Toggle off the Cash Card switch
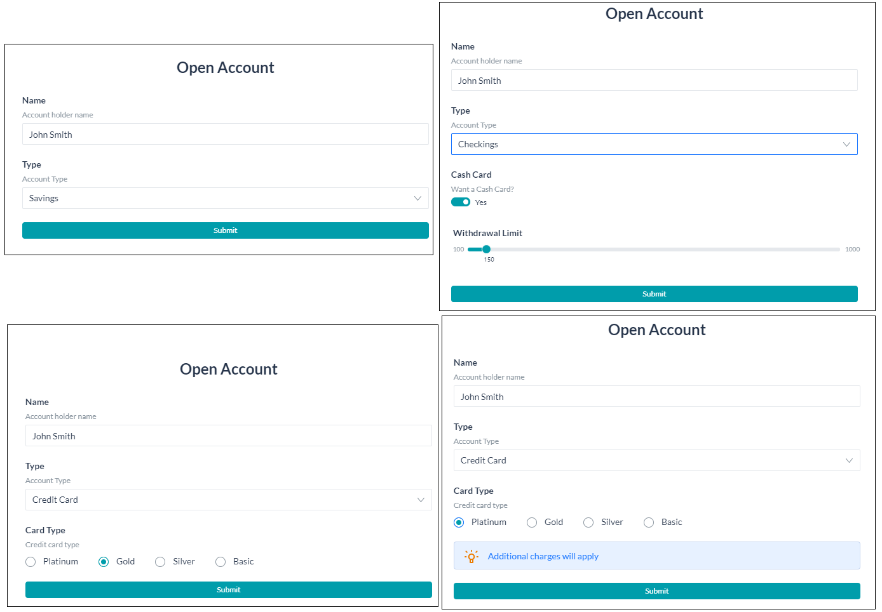 tap(461, 203)
